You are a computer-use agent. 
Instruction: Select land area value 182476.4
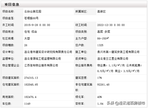(x=30, y=97)
